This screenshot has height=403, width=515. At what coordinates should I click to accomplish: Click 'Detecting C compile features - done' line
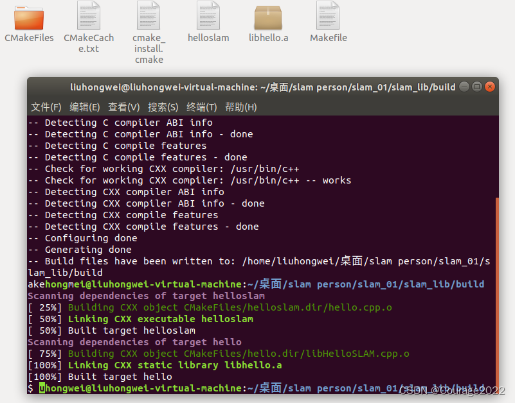click(x=138, y=157)
